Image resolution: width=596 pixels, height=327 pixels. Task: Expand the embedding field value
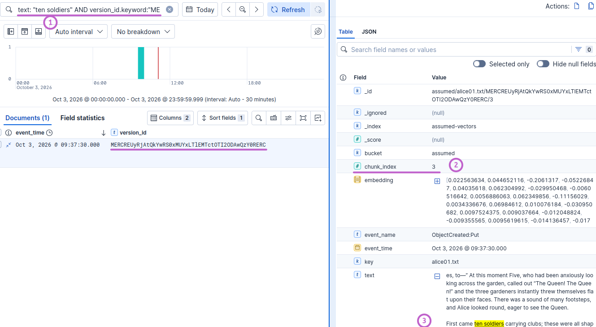click(x=437, y=181)
